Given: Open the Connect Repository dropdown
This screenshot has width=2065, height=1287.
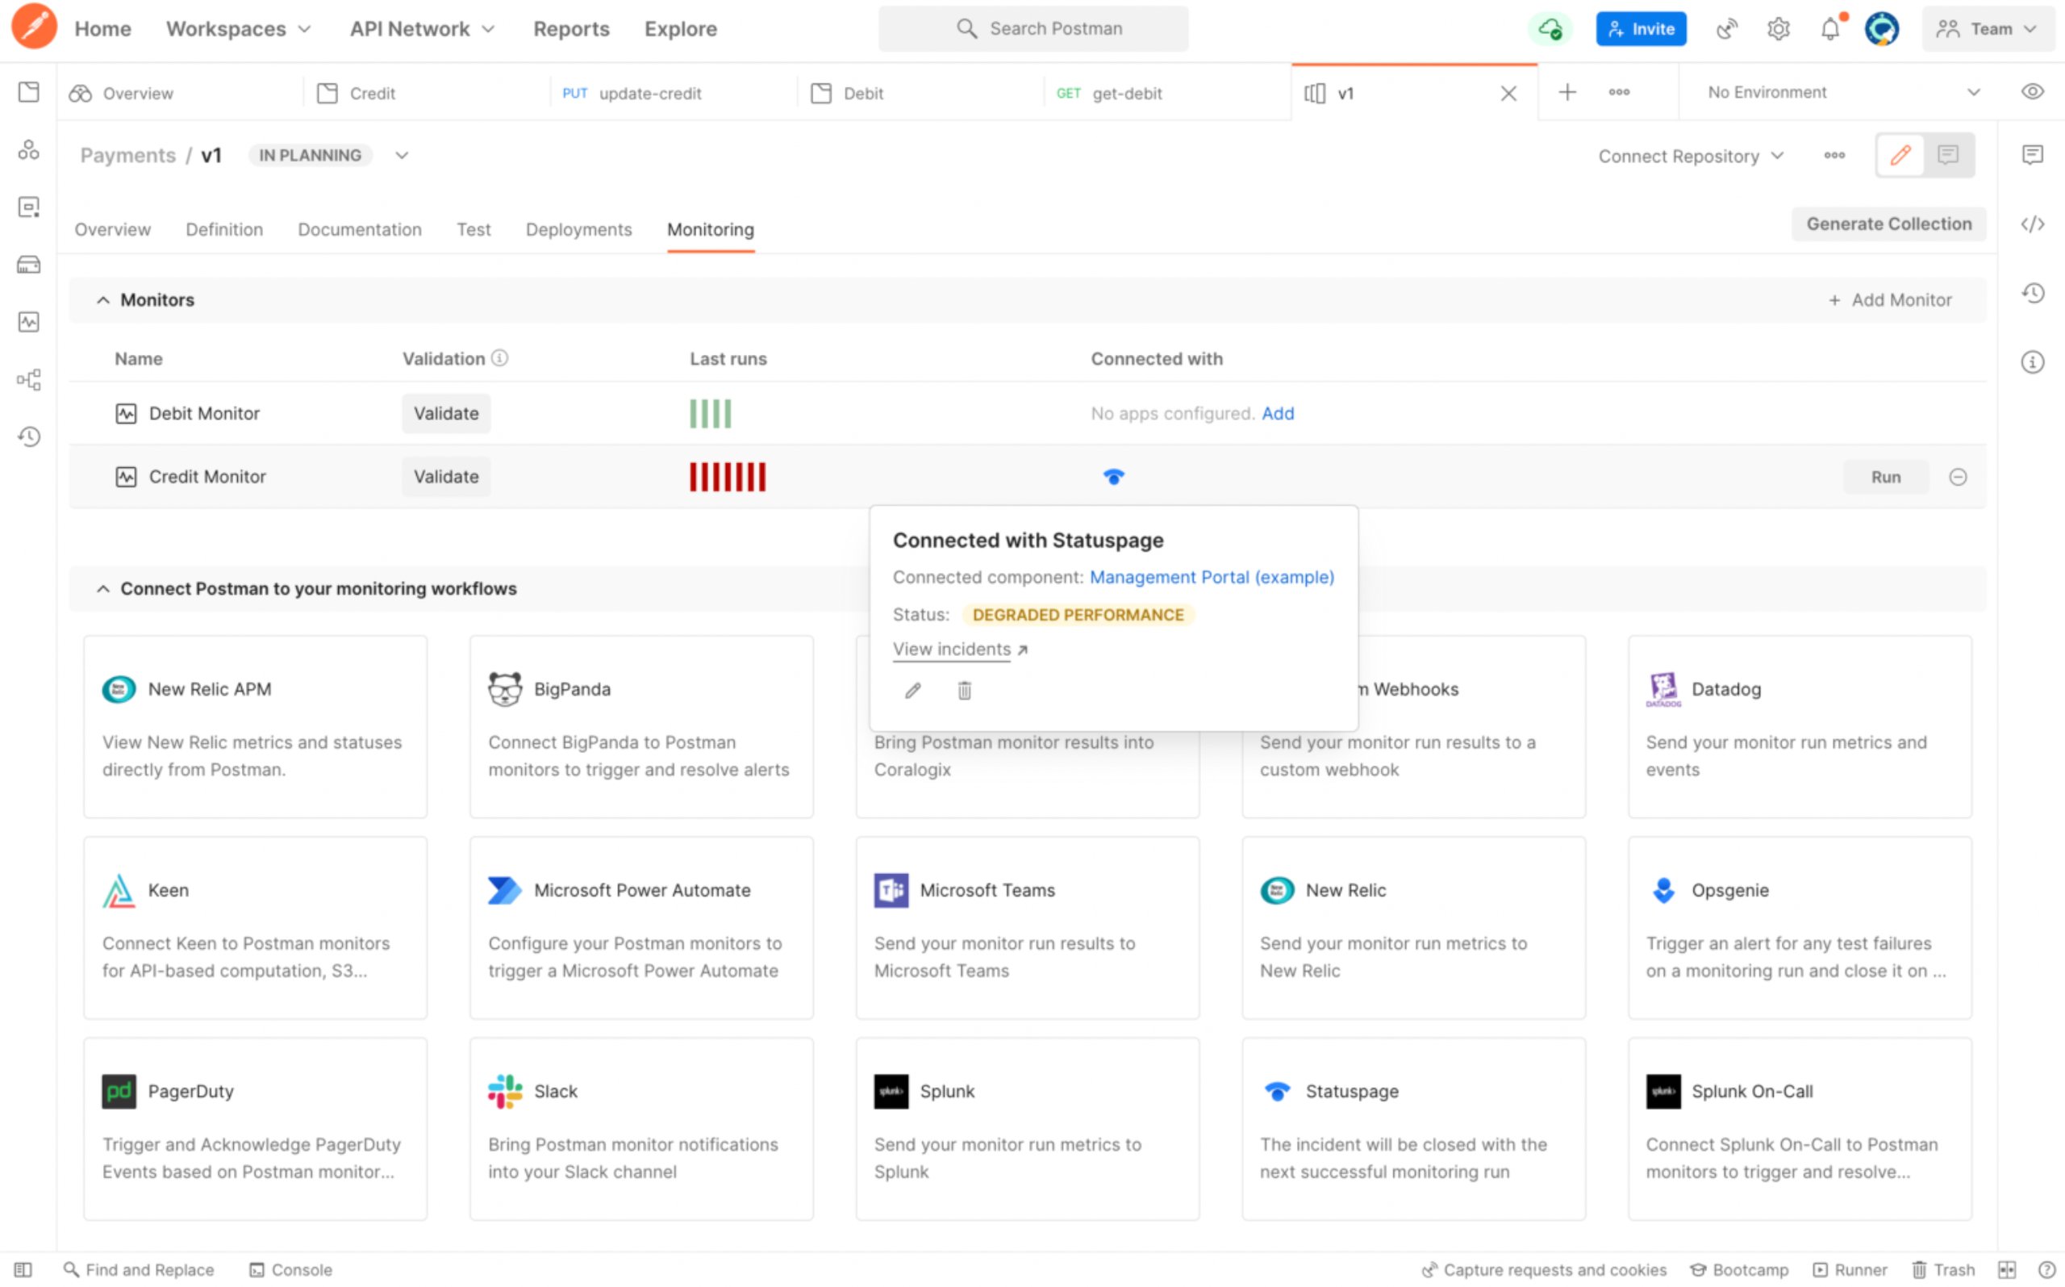Looking at the screenshot, I should [1691, 156].
